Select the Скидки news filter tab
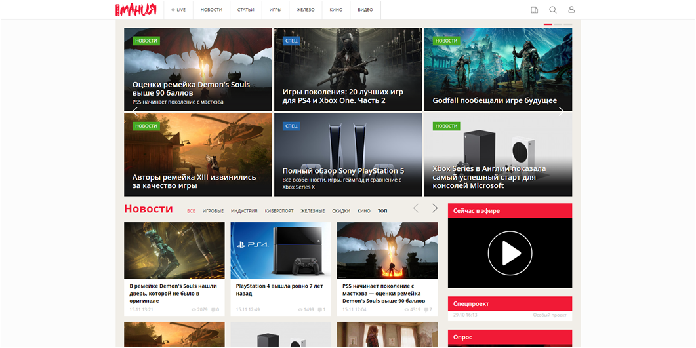This screenshot has height=348, width=696. point(341,211)
